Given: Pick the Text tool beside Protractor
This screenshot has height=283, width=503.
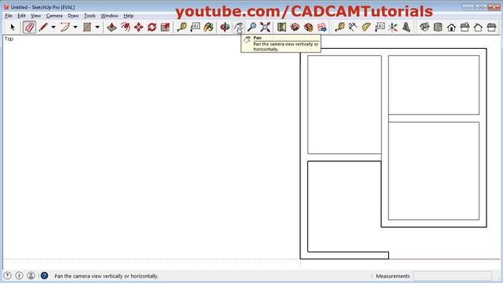Looking at the screenshot, I should coord(380,28).
